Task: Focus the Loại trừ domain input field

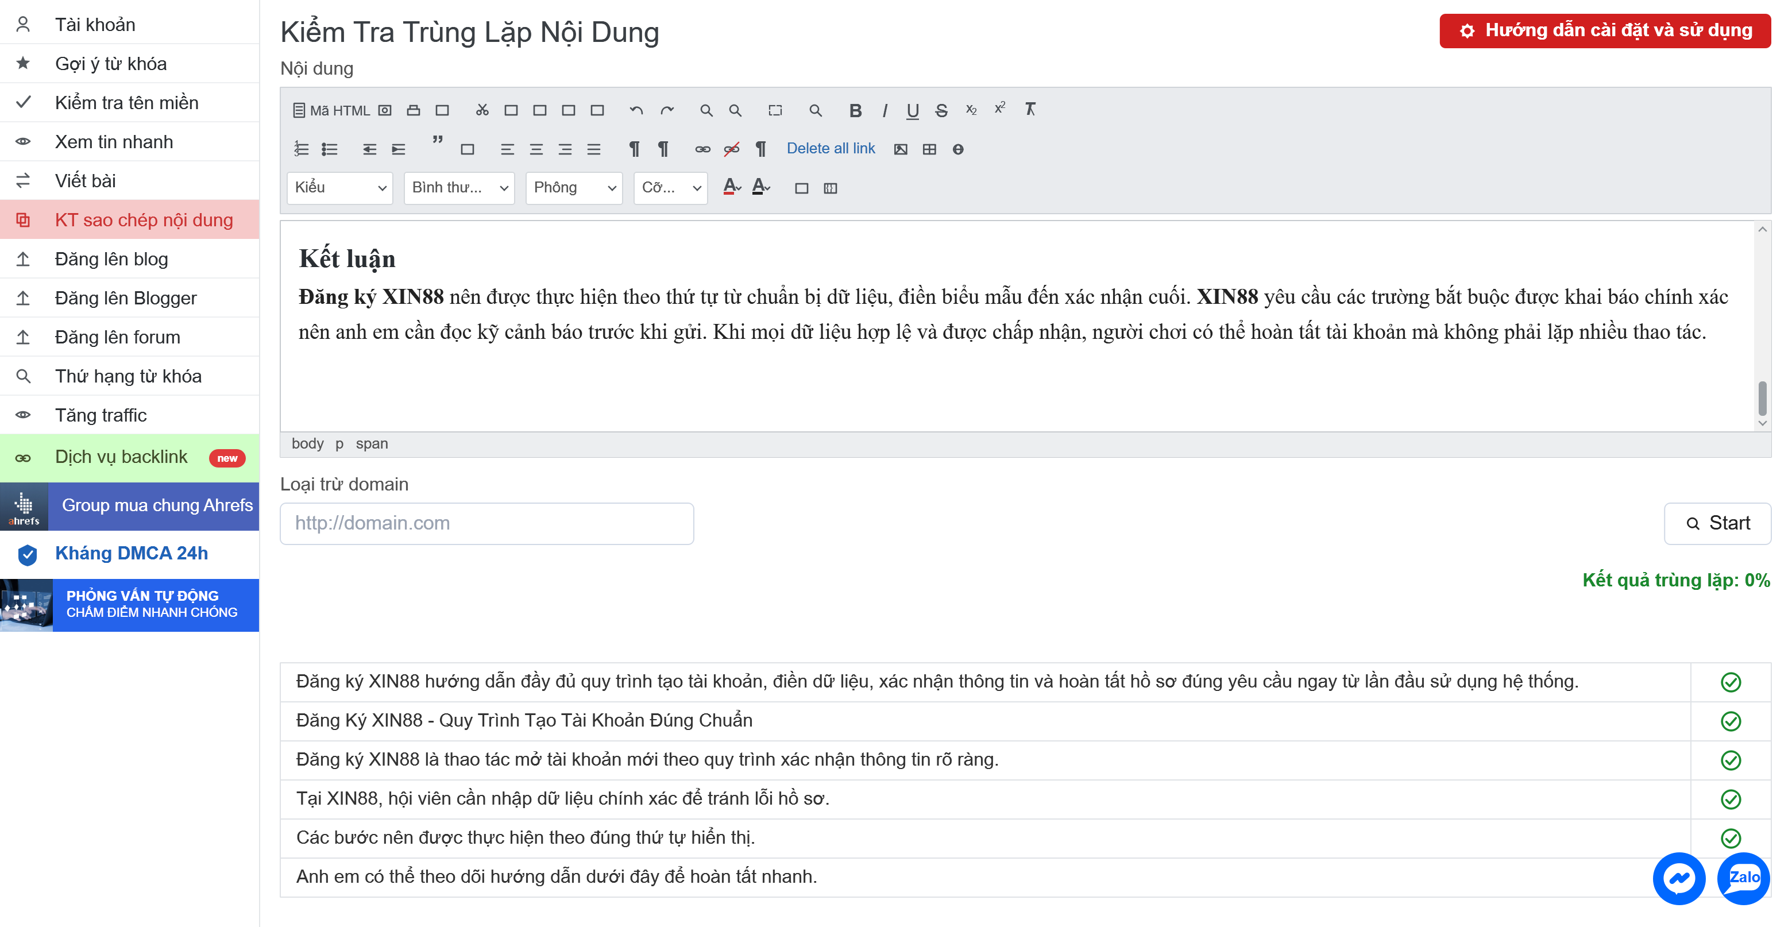Action: (x=487, y=523)
